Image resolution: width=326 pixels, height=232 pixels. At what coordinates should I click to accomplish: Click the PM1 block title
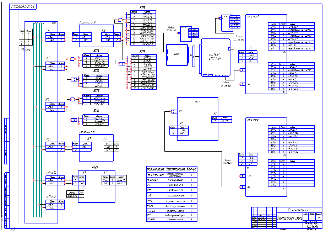pyautogui.click(x=95, y=168)
